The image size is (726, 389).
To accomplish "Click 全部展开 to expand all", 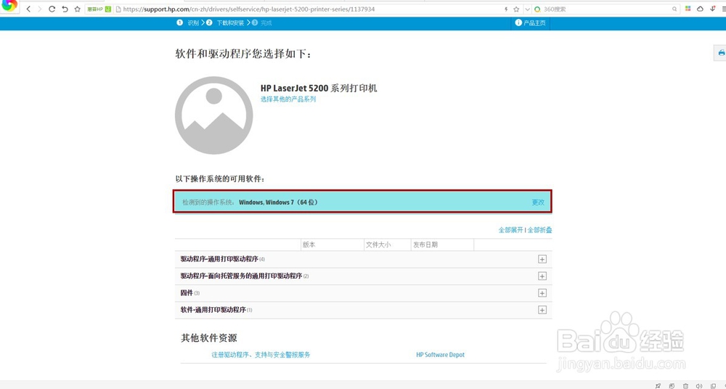I will point(510,229).
